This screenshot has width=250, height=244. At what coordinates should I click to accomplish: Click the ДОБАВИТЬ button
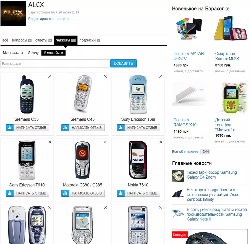click(123, 63)
